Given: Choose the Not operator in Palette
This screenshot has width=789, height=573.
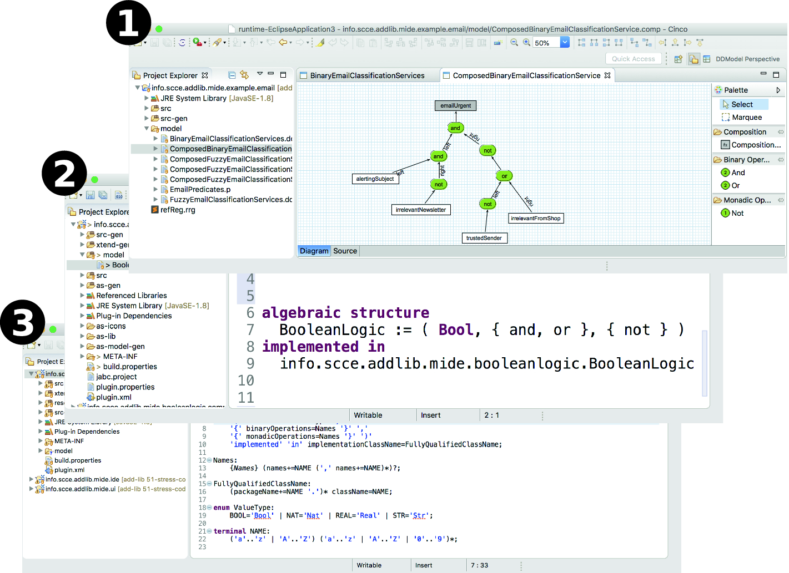Looking at the screenshot, I should (x=732, y=213).
